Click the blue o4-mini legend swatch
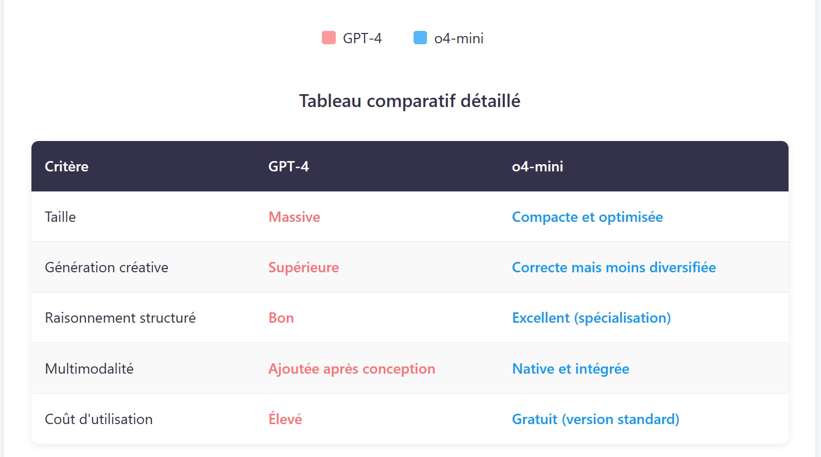Screen dimensions: 821x457 point(420,38)
